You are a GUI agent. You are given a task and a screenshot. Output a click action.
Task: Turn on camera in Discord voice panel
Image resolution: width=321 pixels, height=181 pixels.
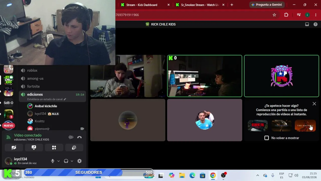(14, 148)
